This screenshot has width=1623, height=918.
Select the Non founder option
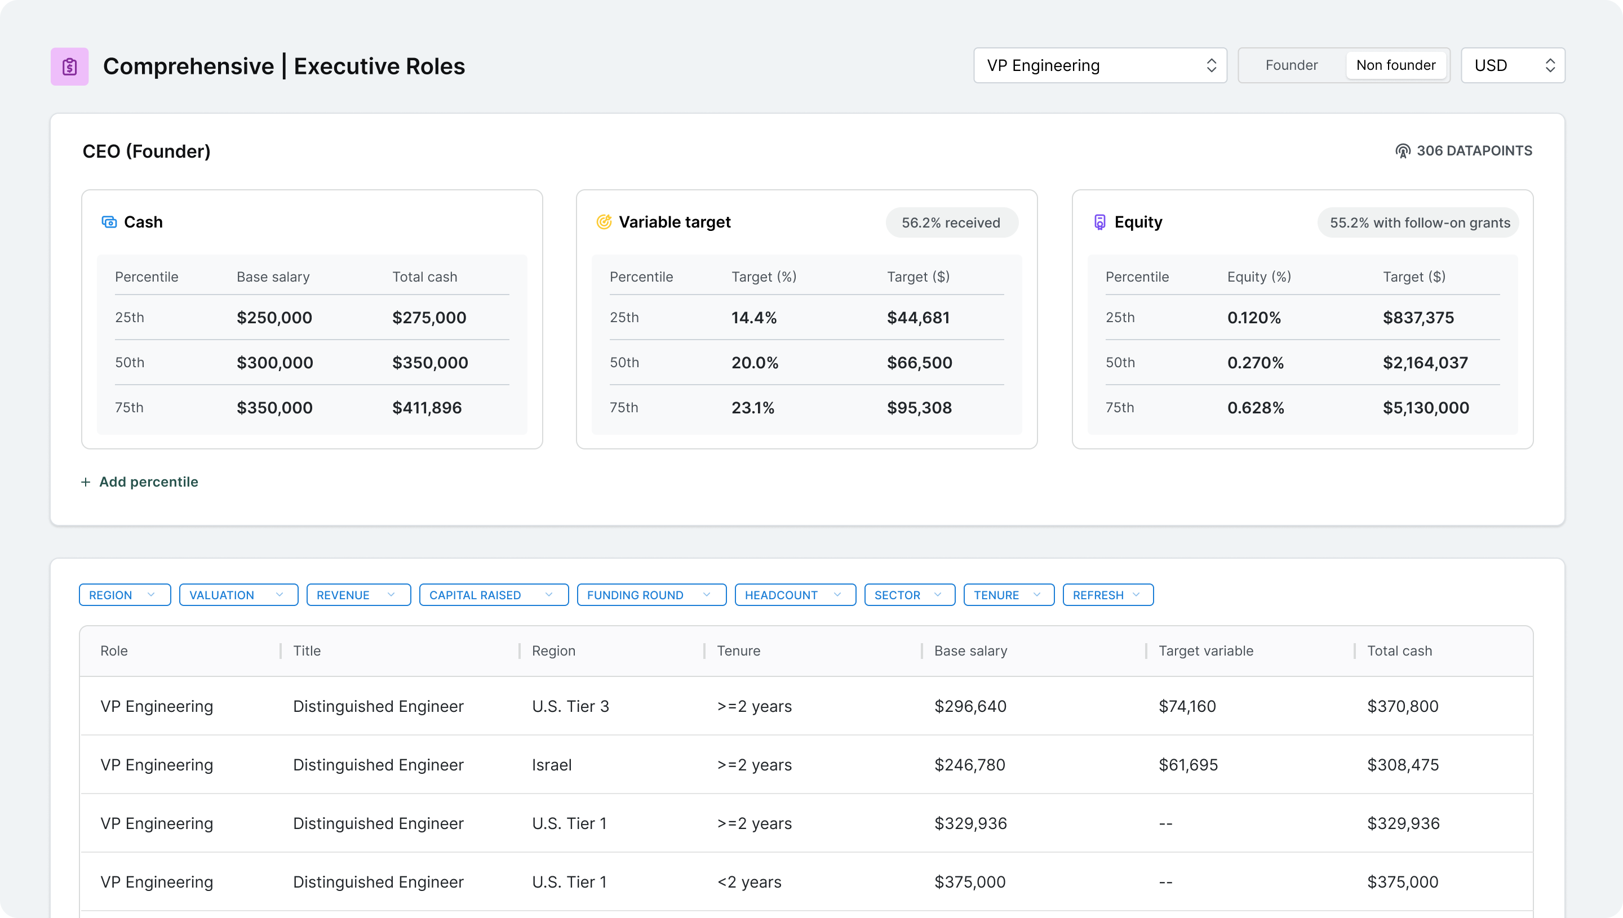[x=1396, y=65]
